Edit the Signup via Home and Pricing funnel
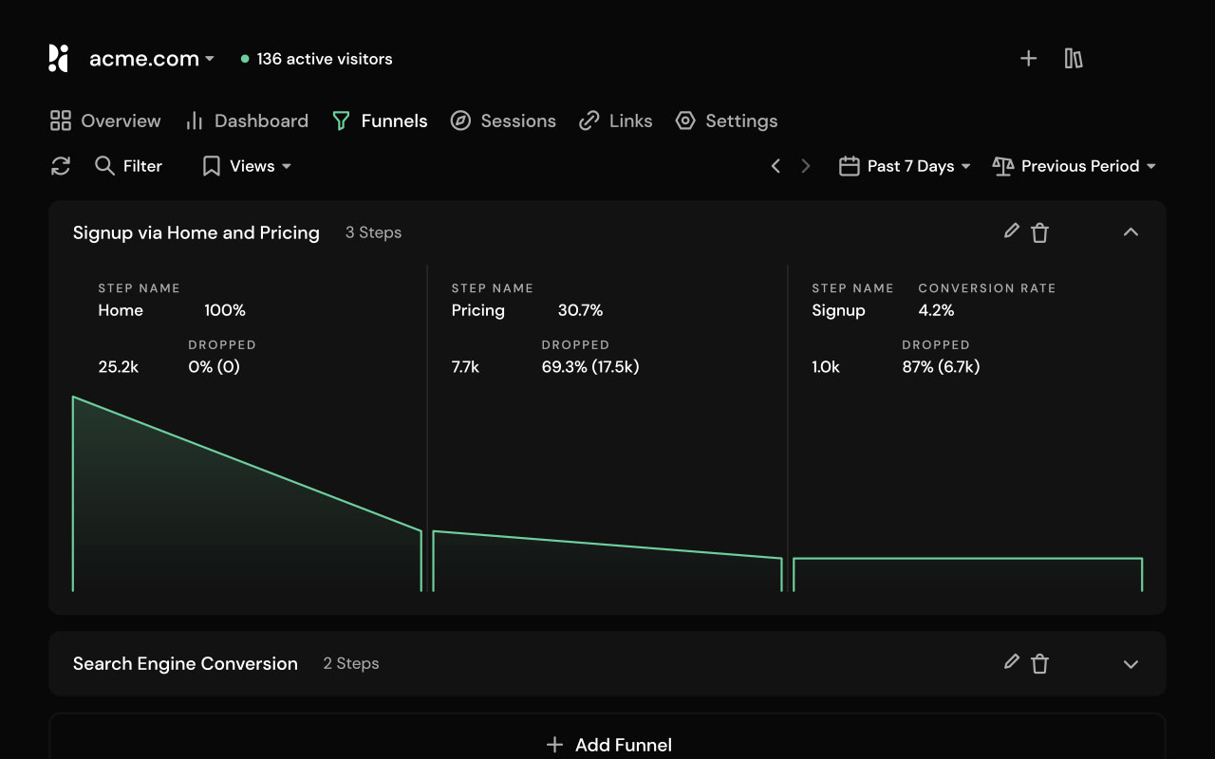The width and height of the screenshot is (1215, 759). 1010,231
